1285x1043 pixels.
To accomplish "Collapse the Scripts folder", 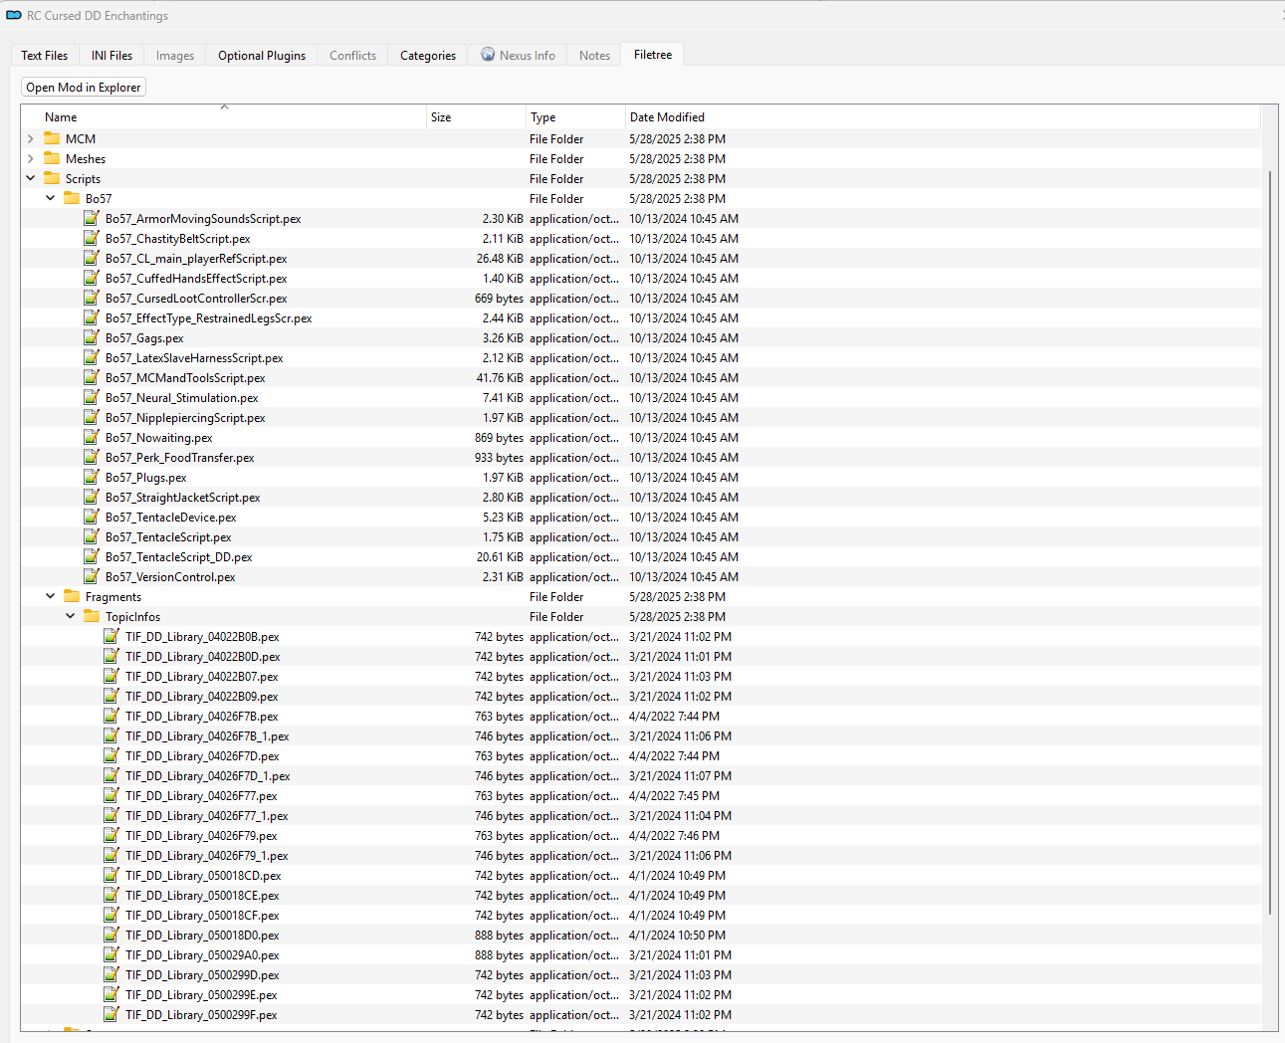I will coord(31,179).
